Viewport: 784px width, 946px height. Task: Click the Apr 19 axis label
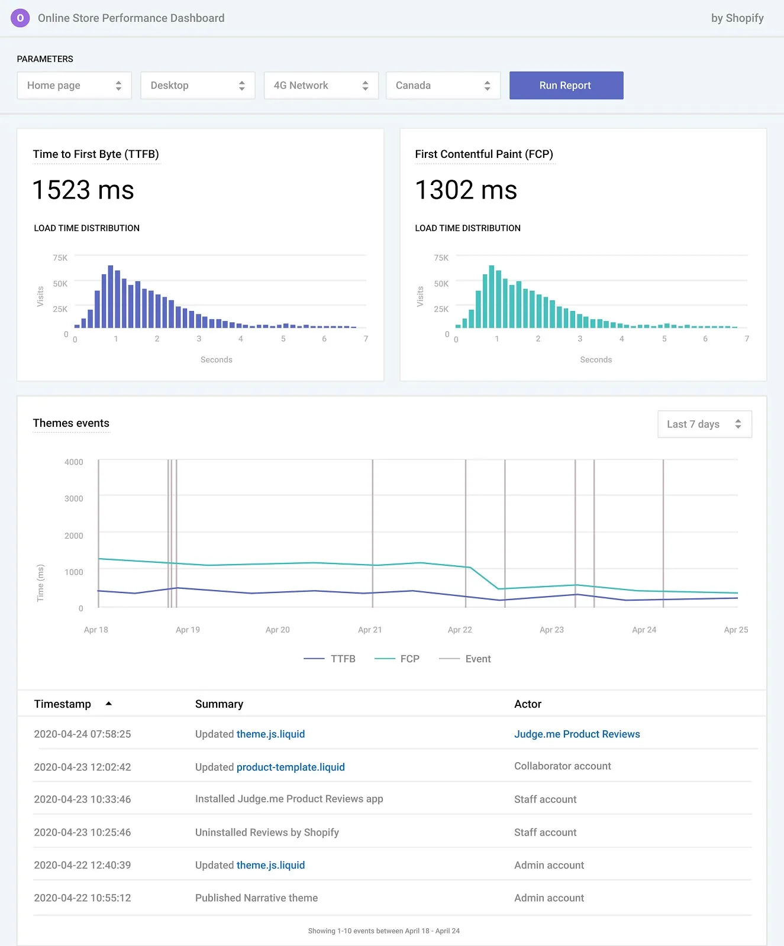pyautogui.click(x=188, y=630)
